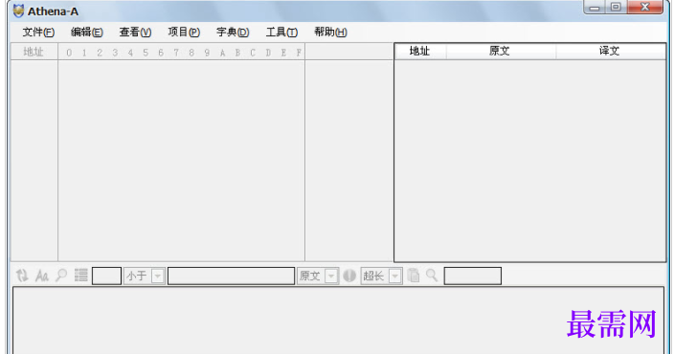Click the large text editing area at bottom
This screenshot has height=354, width=674.
[338, 321]
